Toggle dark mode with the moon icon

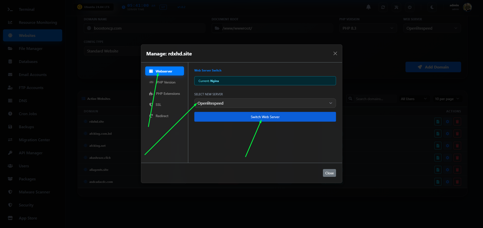coord(432,7)
